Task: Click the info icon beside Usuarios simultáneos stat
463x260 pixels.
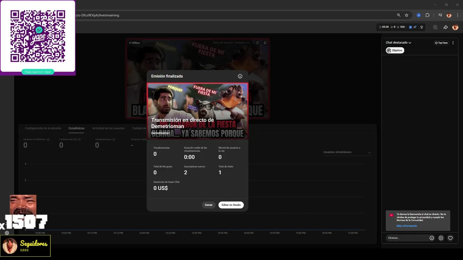Action: [x=48, y=139]
